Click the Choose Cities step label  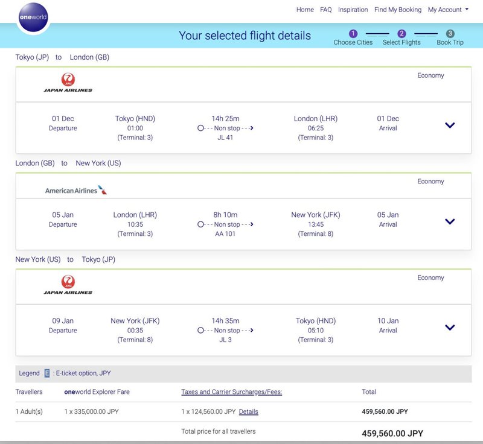coord(353,42)
